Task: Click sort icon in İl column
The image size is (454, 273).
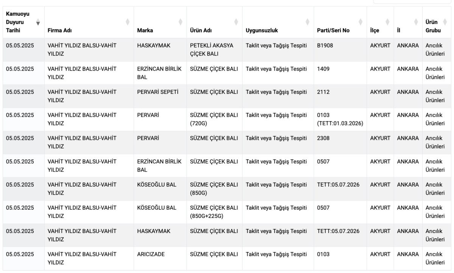Action: 416,22
